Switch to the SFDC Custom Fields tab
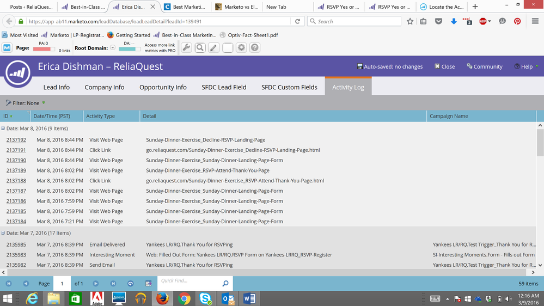The width and height of the screenshot is (544, 306). (289, 88)
